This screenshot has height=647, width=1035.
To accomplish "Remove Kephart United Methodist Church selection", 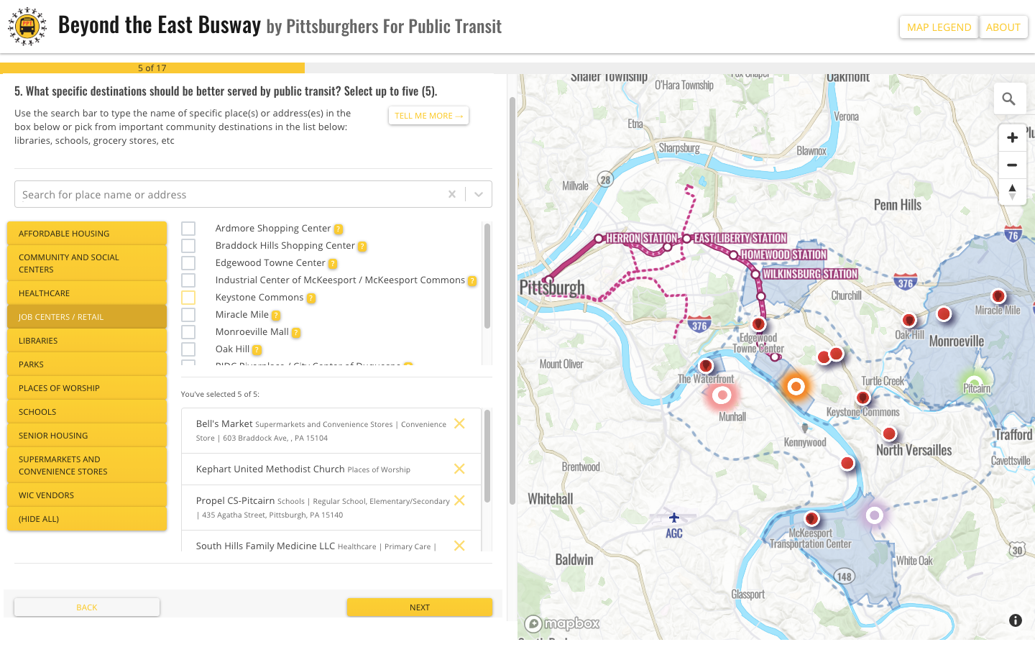I will (459, 469).
